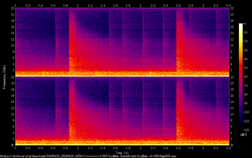The image size is (252, 158).
Task: Click the "3" second tick on bottom time axis
Action: point(203,148)
